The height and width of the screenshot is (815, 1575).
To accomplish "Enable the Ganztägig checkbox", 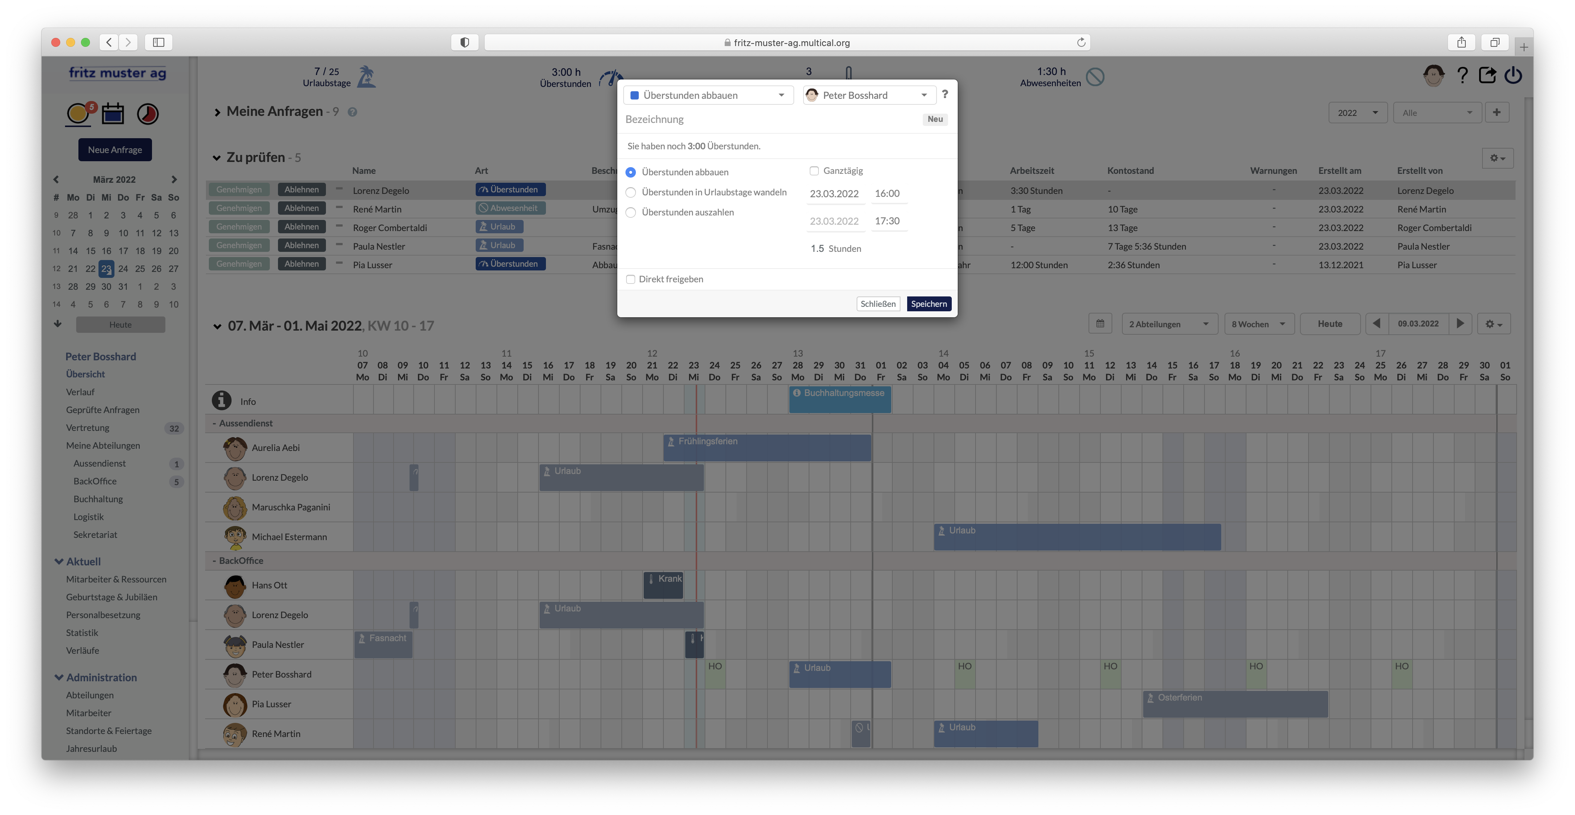I will pos(814,171).
